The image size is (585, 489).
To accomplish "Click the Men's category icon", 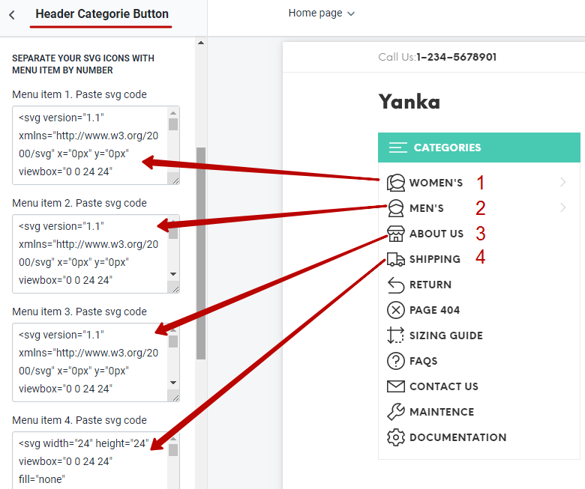I will [396, 208].
